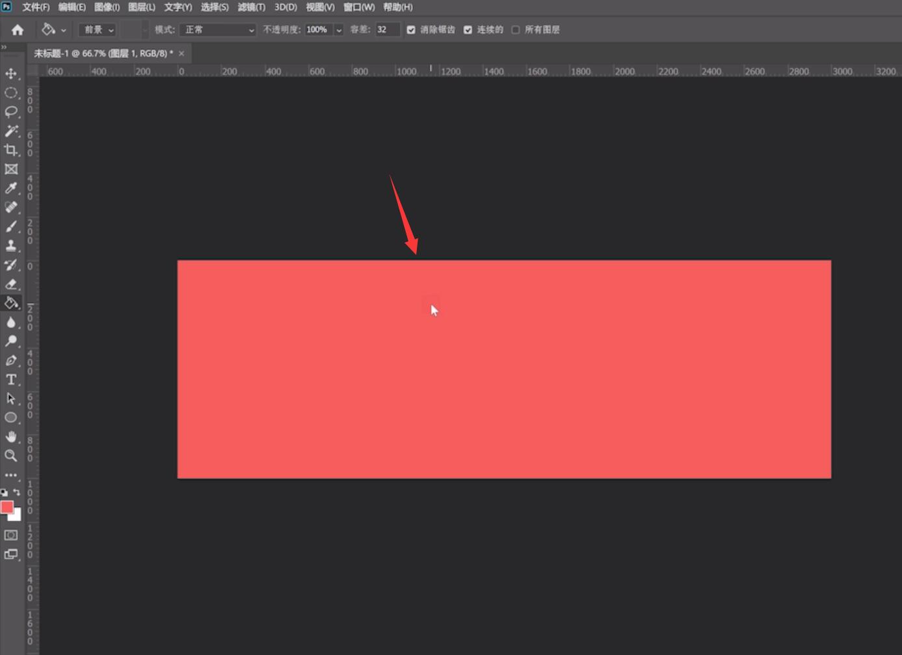
Task: Select the Lasso tool
Action: pyautogui.click(x=11, y=112)
